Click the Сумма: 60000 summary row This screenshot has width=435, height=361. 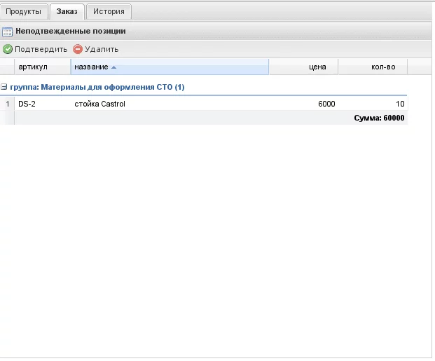click(x=379, y=118)
